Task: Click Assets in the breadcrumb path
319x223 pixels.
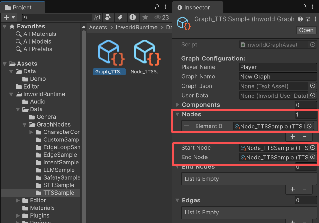Action: point(98,27)
